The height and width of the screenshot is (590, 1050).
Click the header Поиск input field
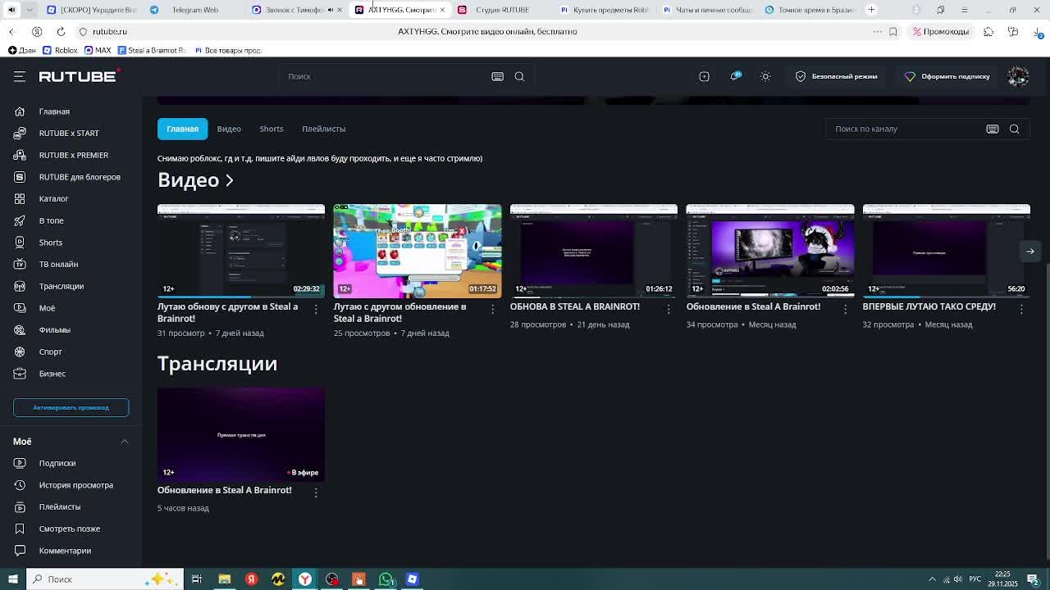[384, 76]
